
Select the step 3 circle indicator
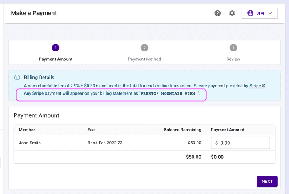[233, 48]
